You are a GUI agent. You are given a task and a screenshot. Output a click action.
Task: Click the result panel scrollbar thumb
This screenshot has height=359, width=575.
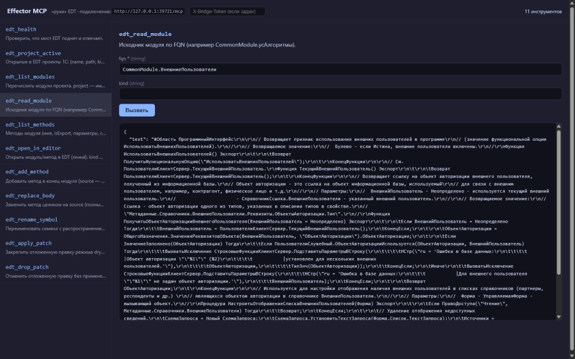559,202
